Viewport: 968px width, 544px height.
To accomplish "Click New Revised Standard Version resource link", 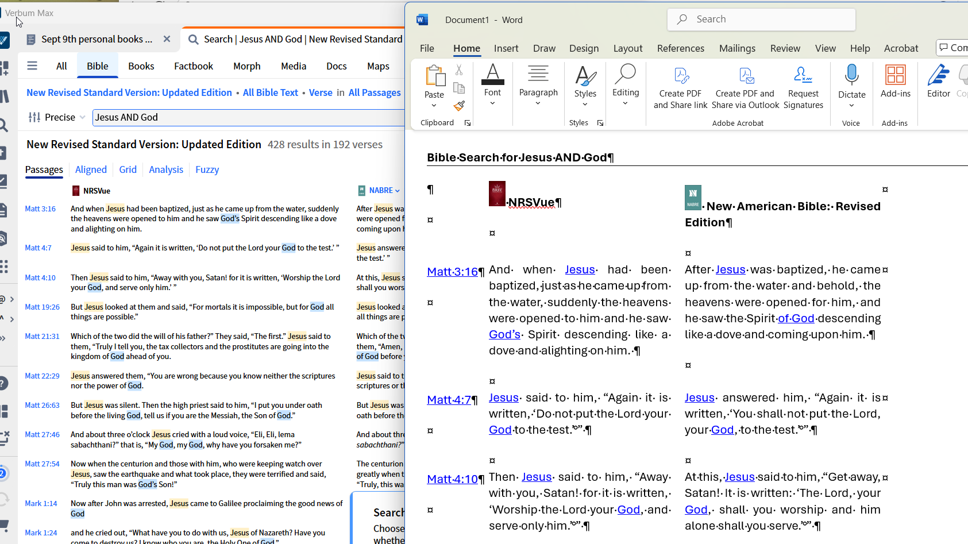I will coord(129,92).
